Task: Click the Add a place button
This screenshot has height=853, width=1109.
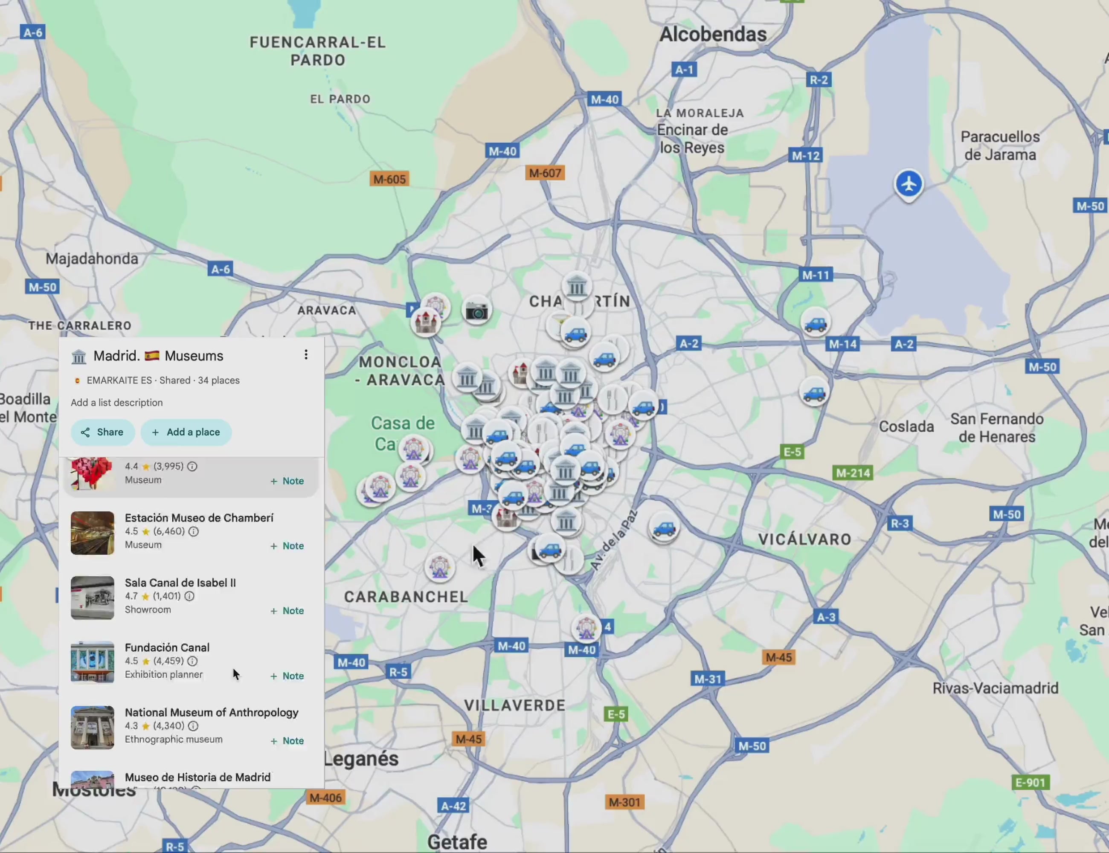Action: coord(186,432)
